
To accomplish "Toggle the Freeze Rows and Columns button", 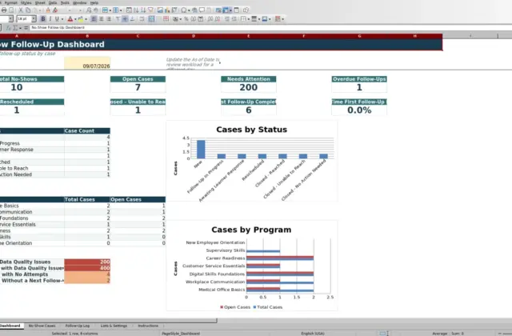I will (x=226, y=10).
